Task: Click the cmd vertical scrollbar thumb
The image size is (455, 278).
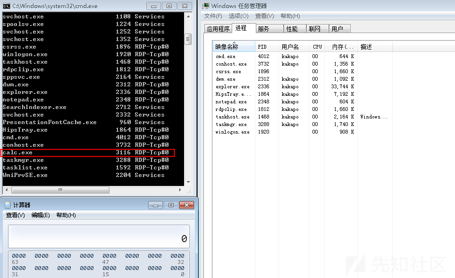Action: pyautogui.click(x=188, y=39)
